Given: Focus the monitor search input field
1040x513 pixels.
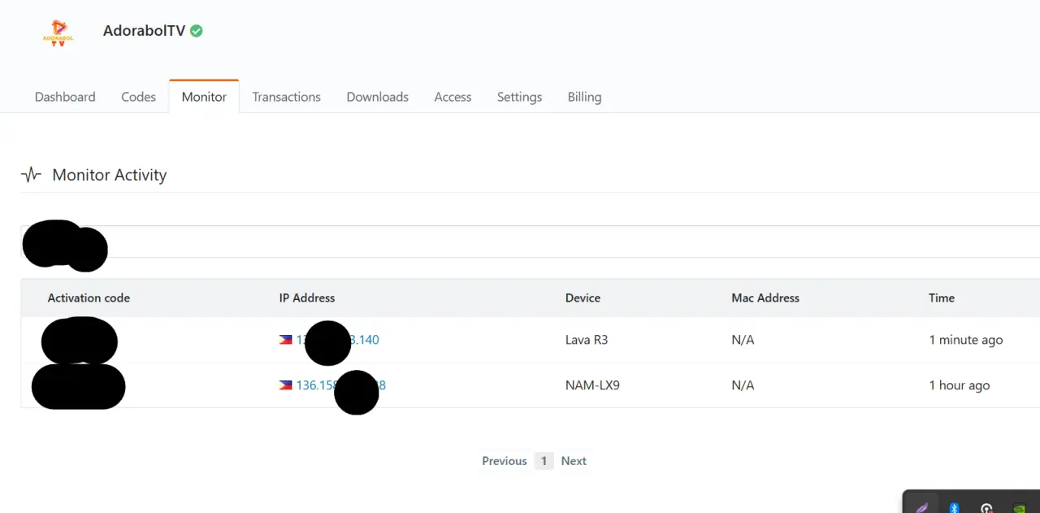Looking at the screenshot, I should 530,241.
